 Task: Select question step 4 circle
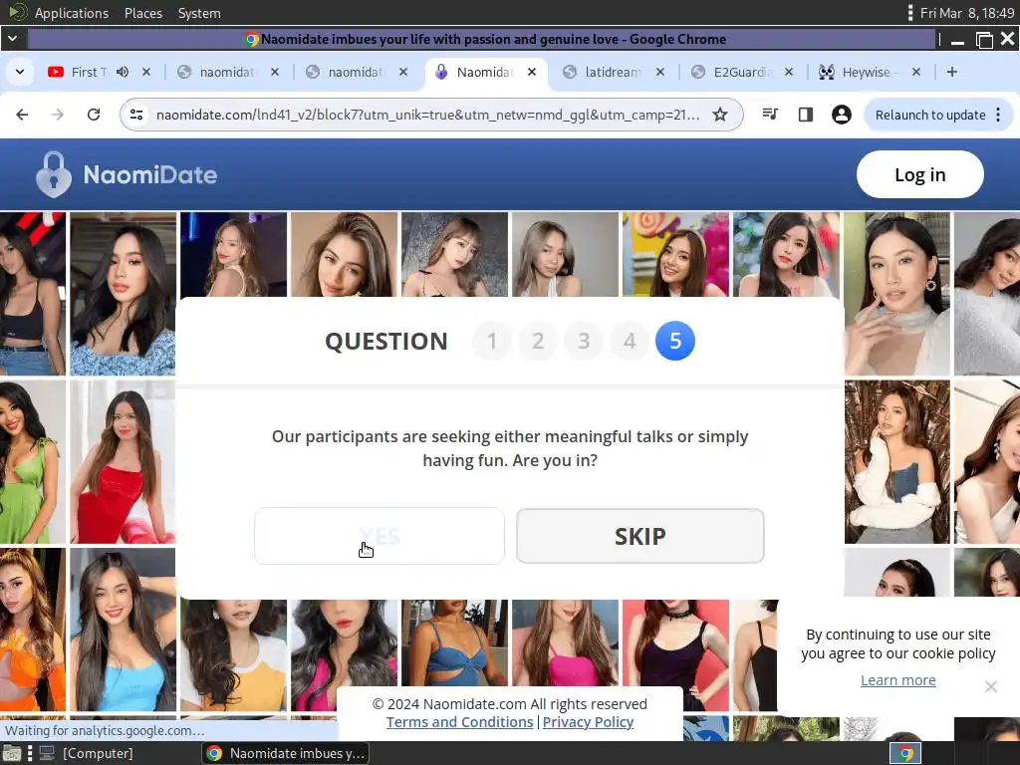coord(630,341)
